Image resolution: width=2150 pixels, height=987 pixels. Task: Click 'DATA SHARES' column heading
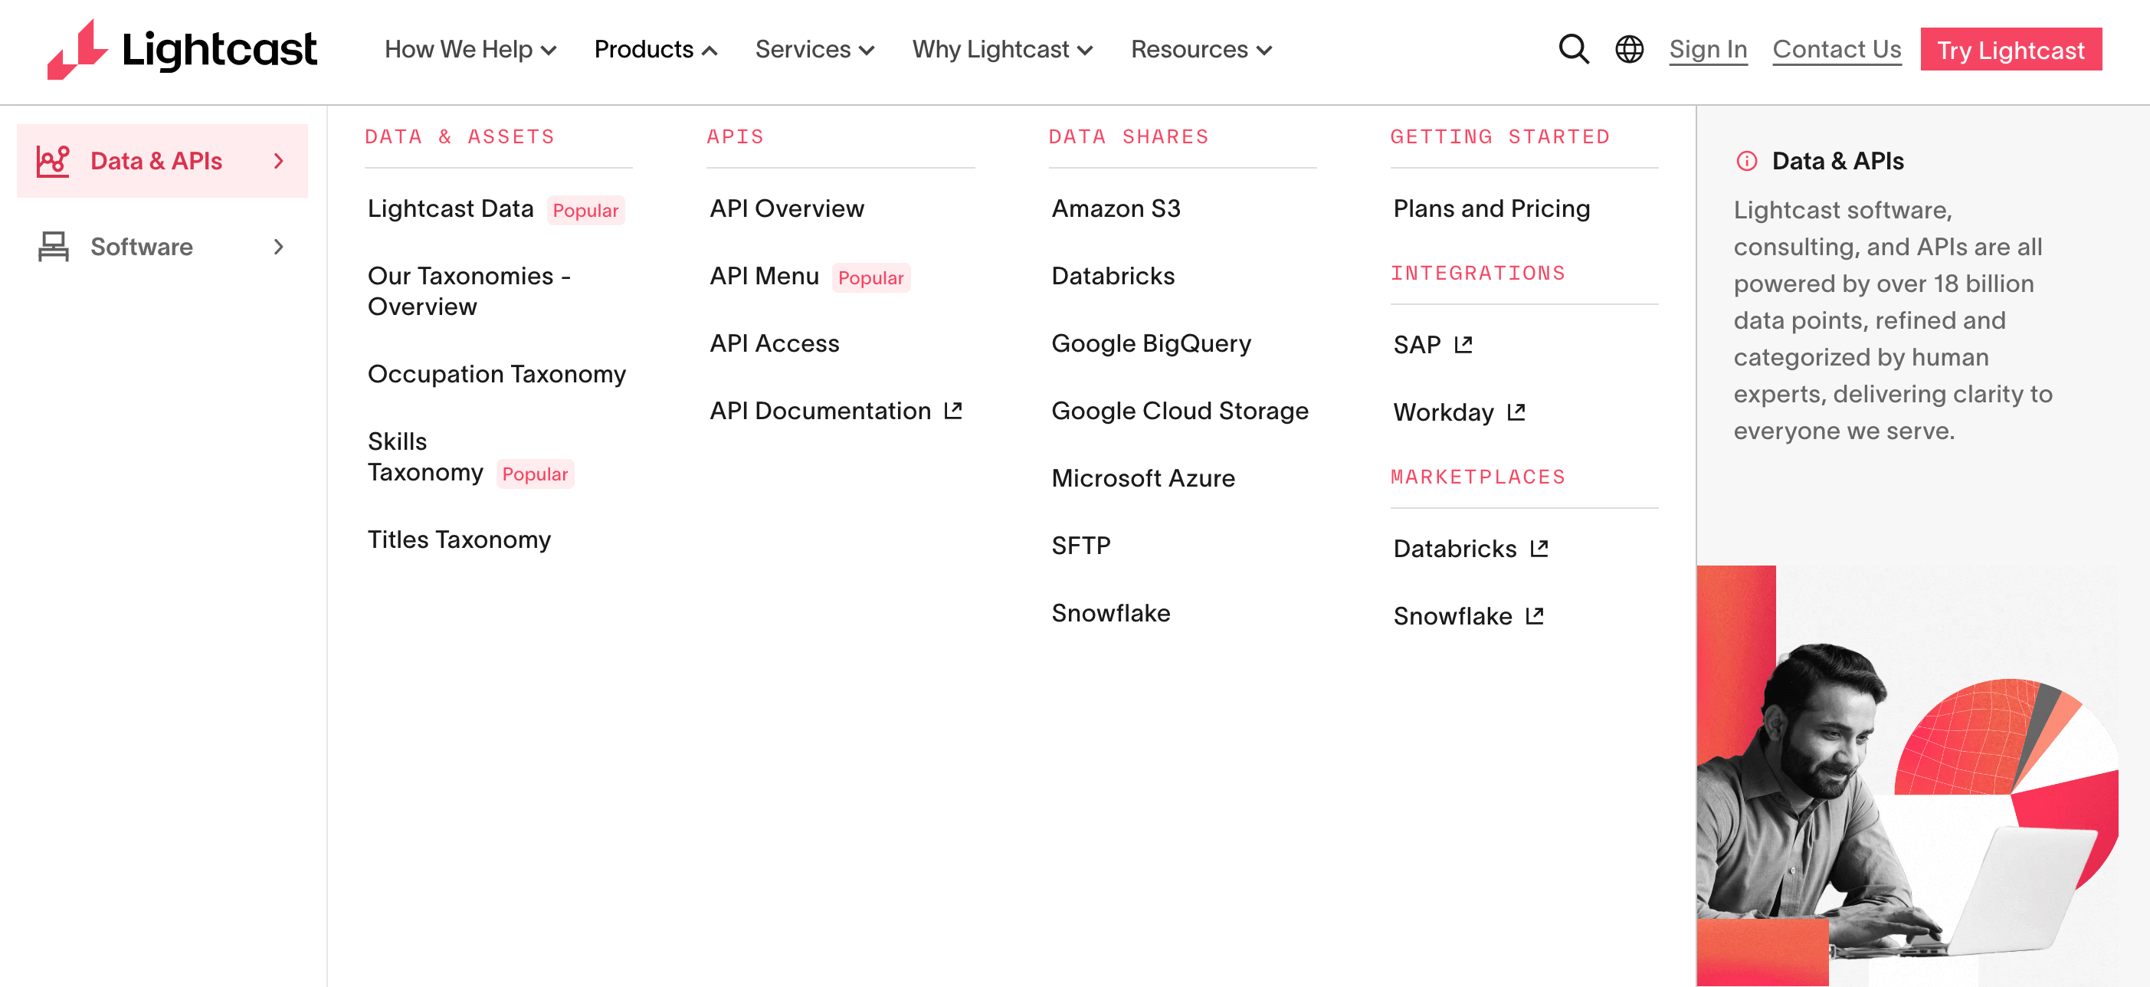[x=1129, y=136]
